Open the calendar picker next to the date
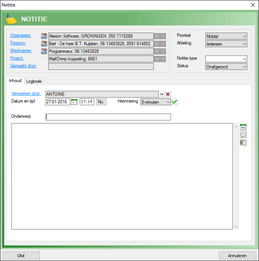 (x=74, y=102)
